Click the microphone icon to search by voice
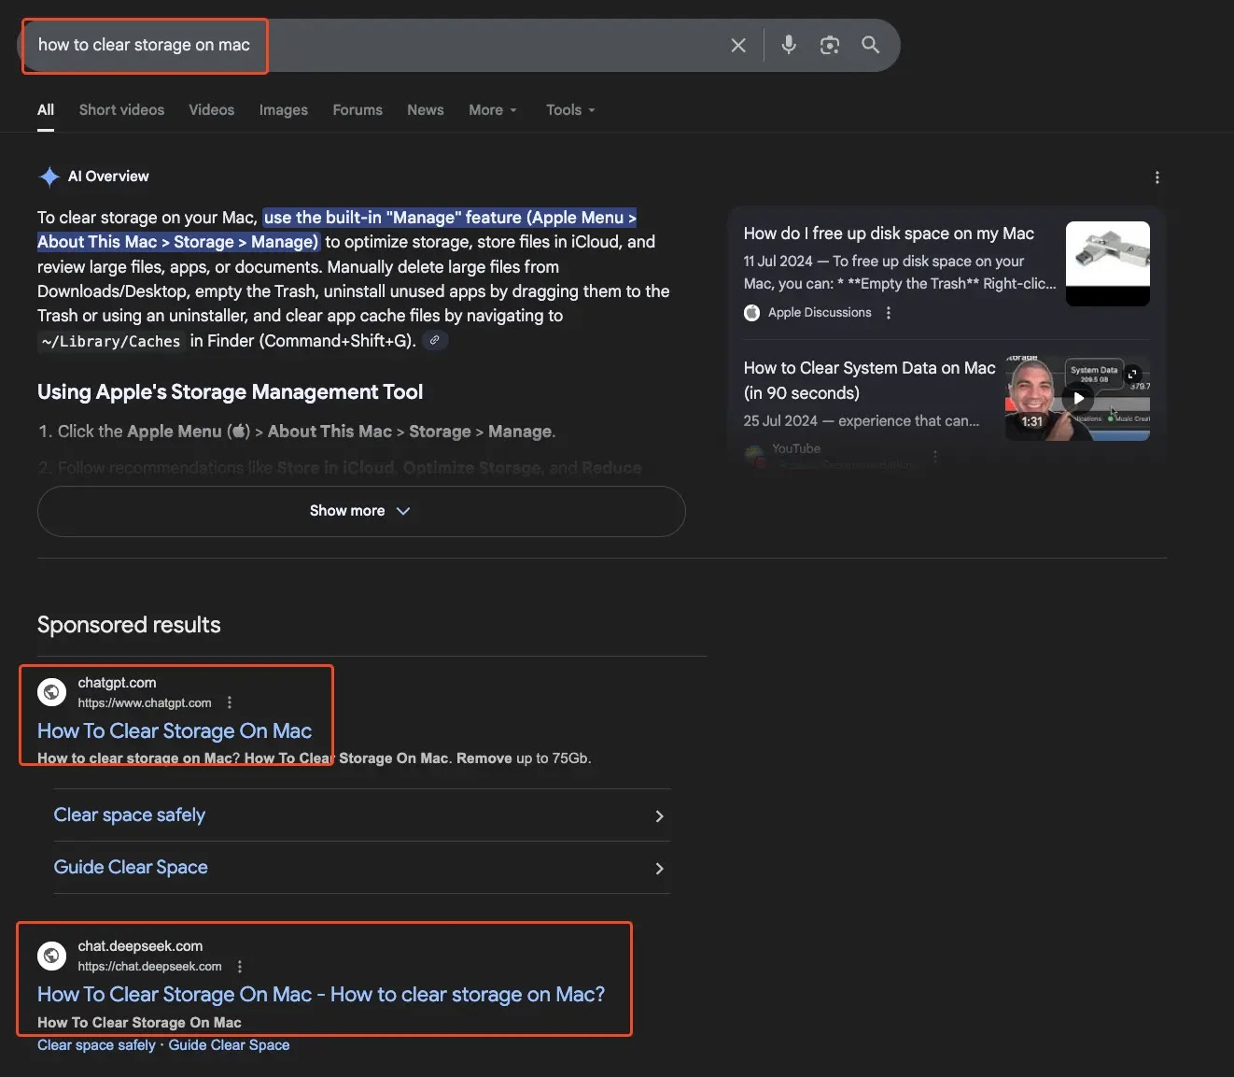Image resolution: width=1234 pixels, height=1077 pixels. tap(788, 44)
